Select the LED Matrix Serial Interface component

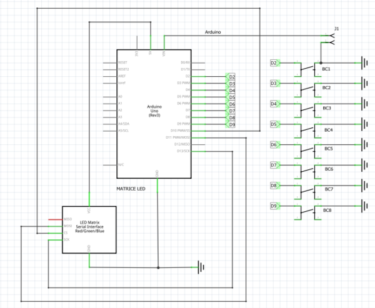[x=88, y=229]
